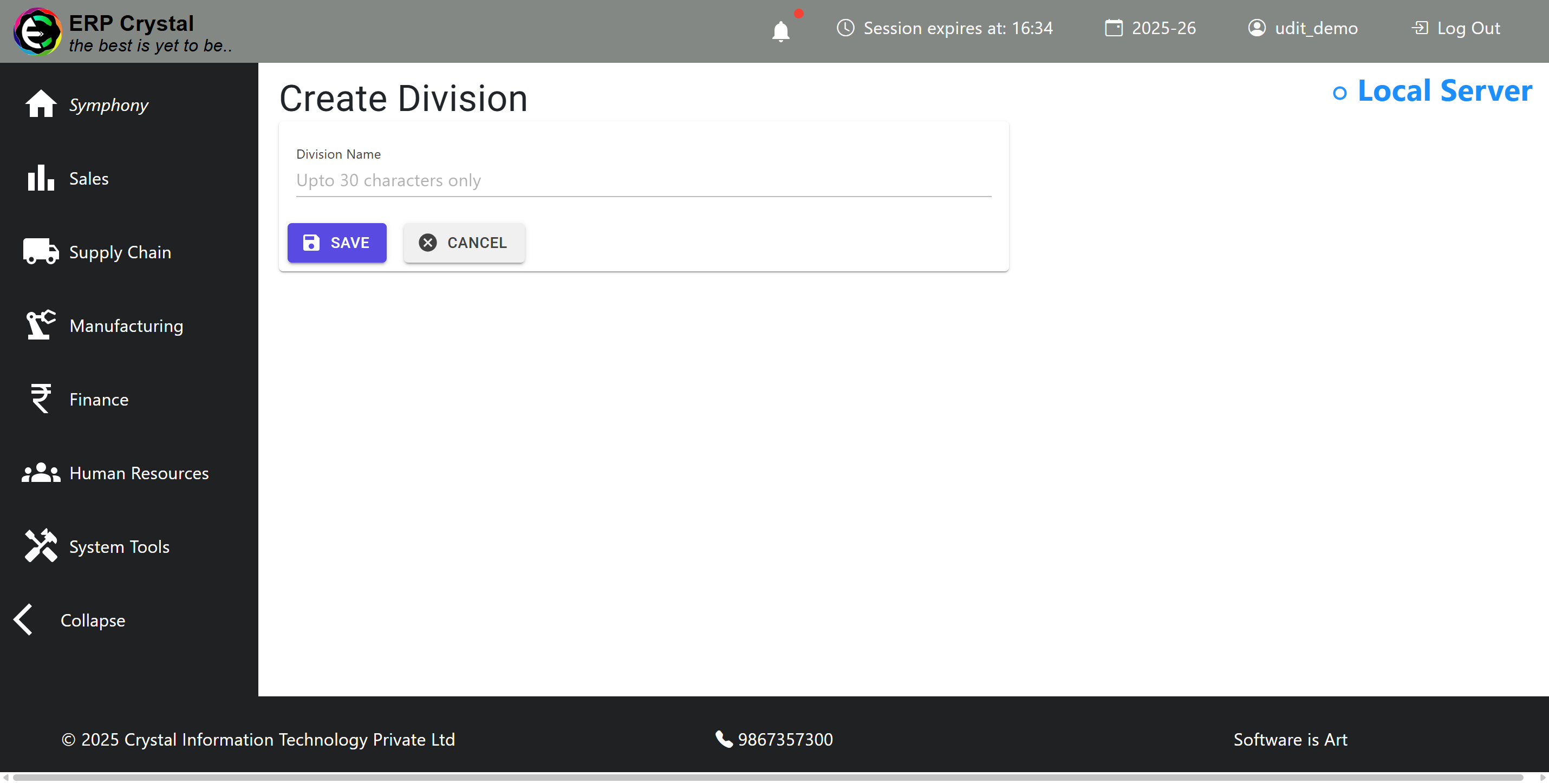Click the ERP Crystal logo icon
This screenshot has width=1549, height=783.
pyautogui.click(x=37, y=31)
